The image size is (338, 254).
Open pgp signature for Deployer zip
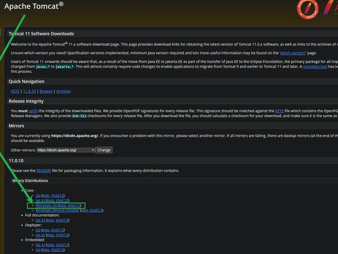coord(46,230)
